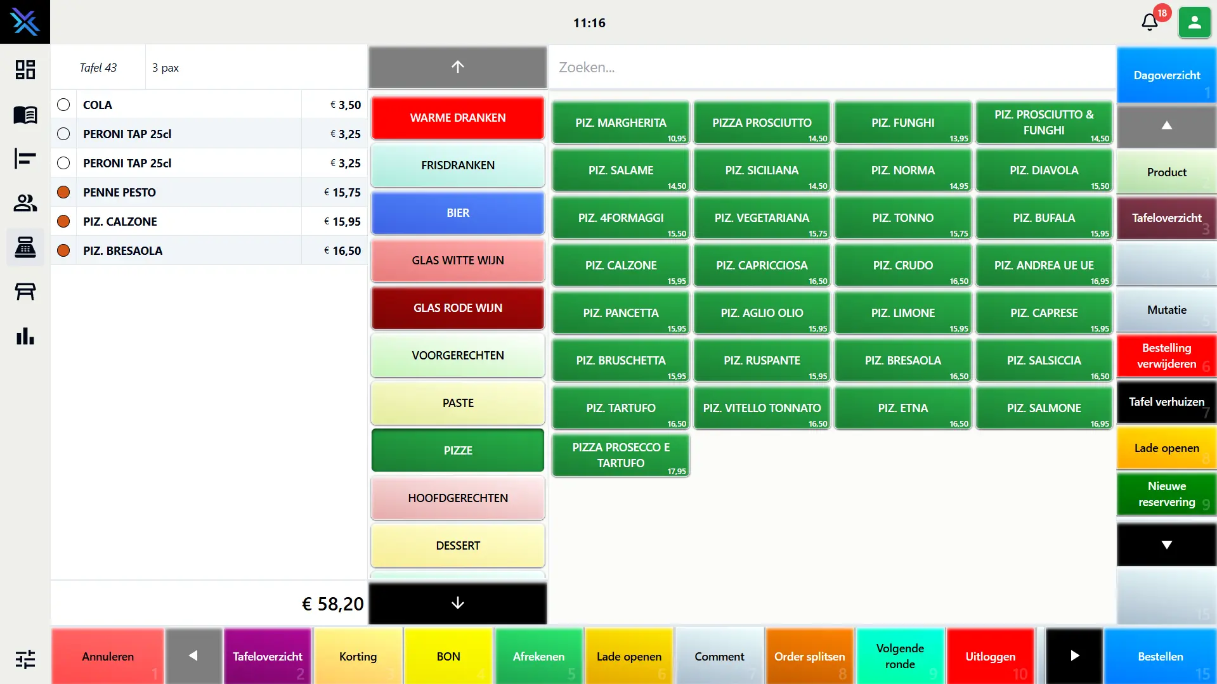Click the red Annuleren button

pos(108,656)
